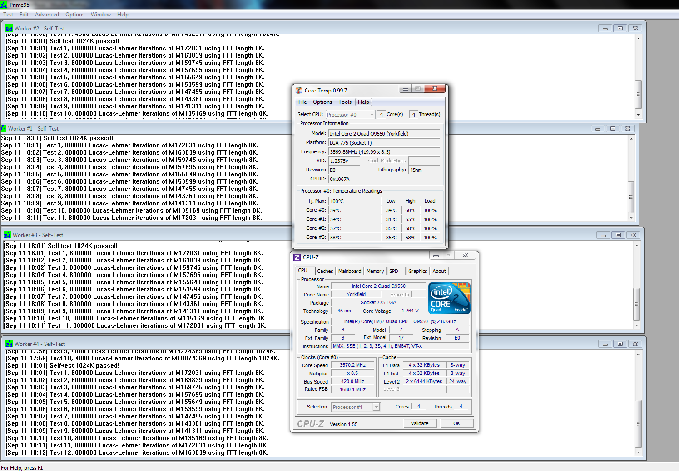
Task: Open the Select CPU dropdown in Core Temp
Action: click(351, 115)
